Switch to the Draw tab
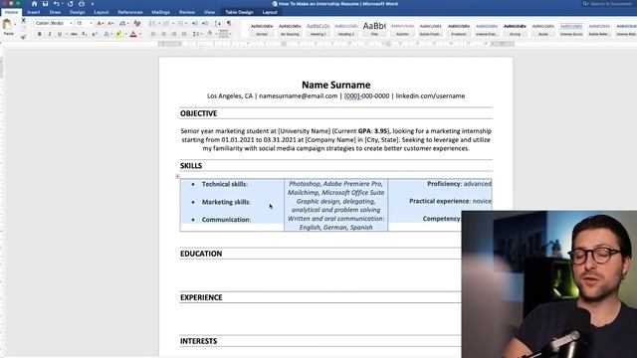This screenshot has height=358, width=637. point(55,12)
